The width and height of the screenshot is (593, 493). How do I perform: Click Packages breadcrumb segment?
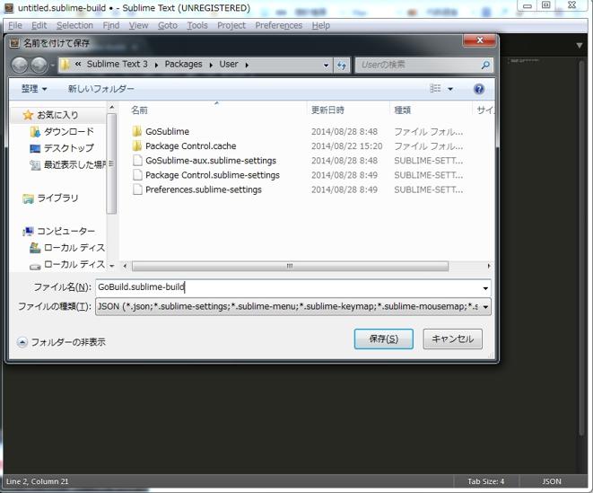coord(183,65)
